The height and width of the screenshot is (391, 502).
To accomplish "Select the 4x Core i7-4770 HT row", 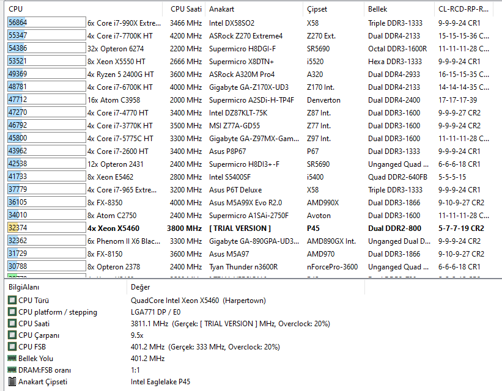I will click(x=251, y=112).
